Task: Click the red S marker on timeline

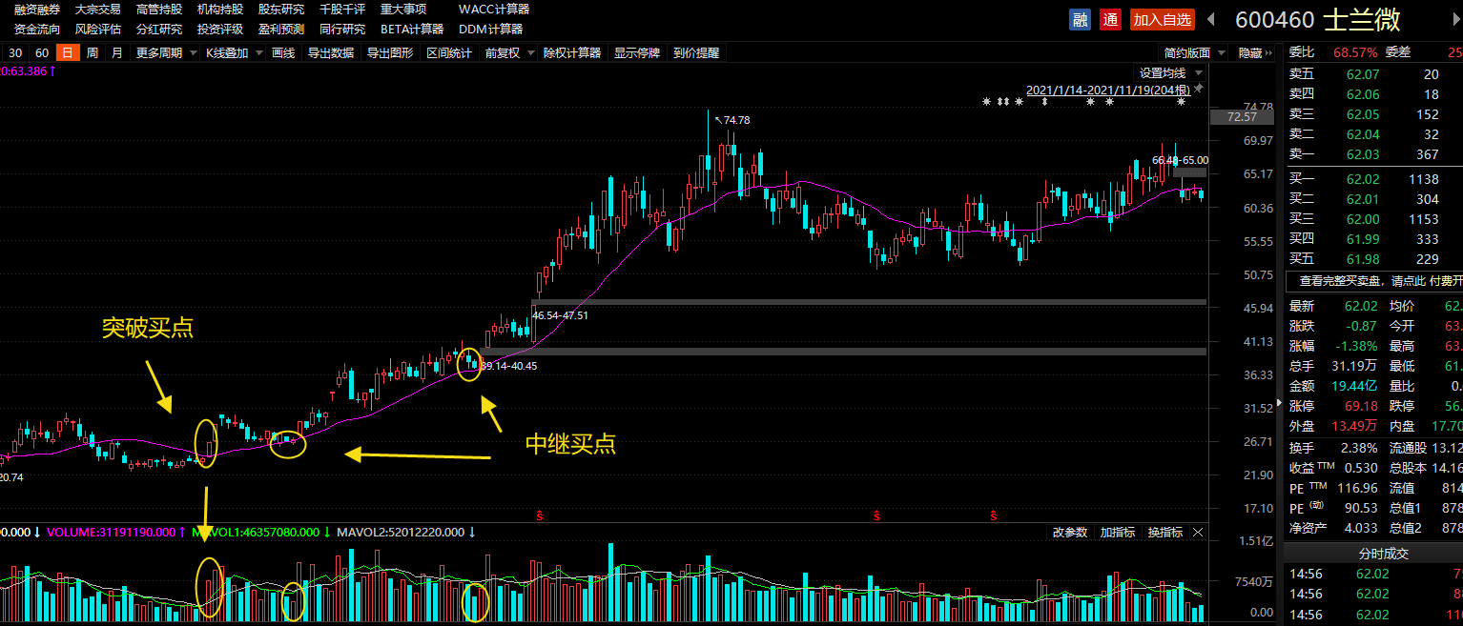Action: tap(541, 515)
